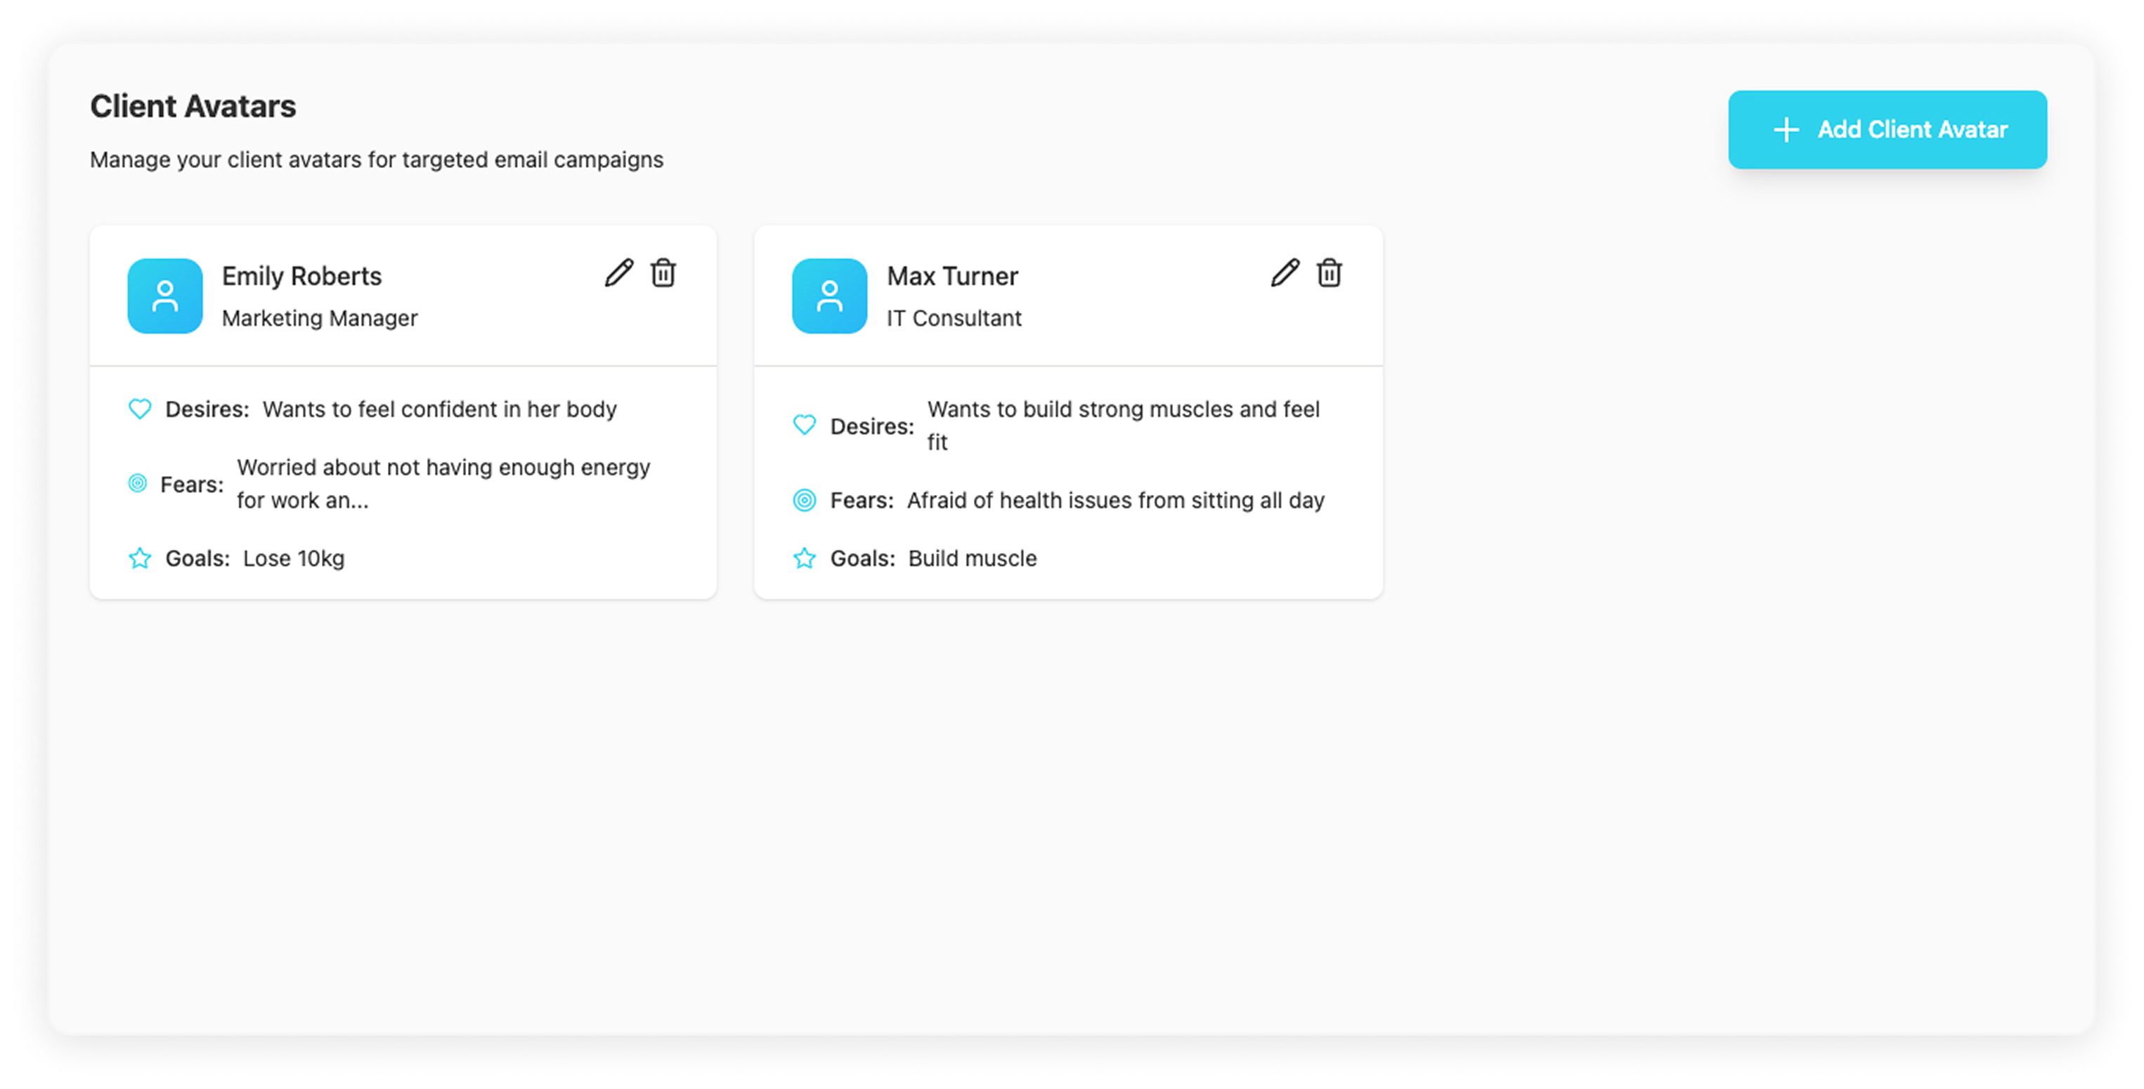This screenshot has width=2144, height=1089.
Task: Click the star icon beside Max's Goals
Action: click(x=804, y=559)
